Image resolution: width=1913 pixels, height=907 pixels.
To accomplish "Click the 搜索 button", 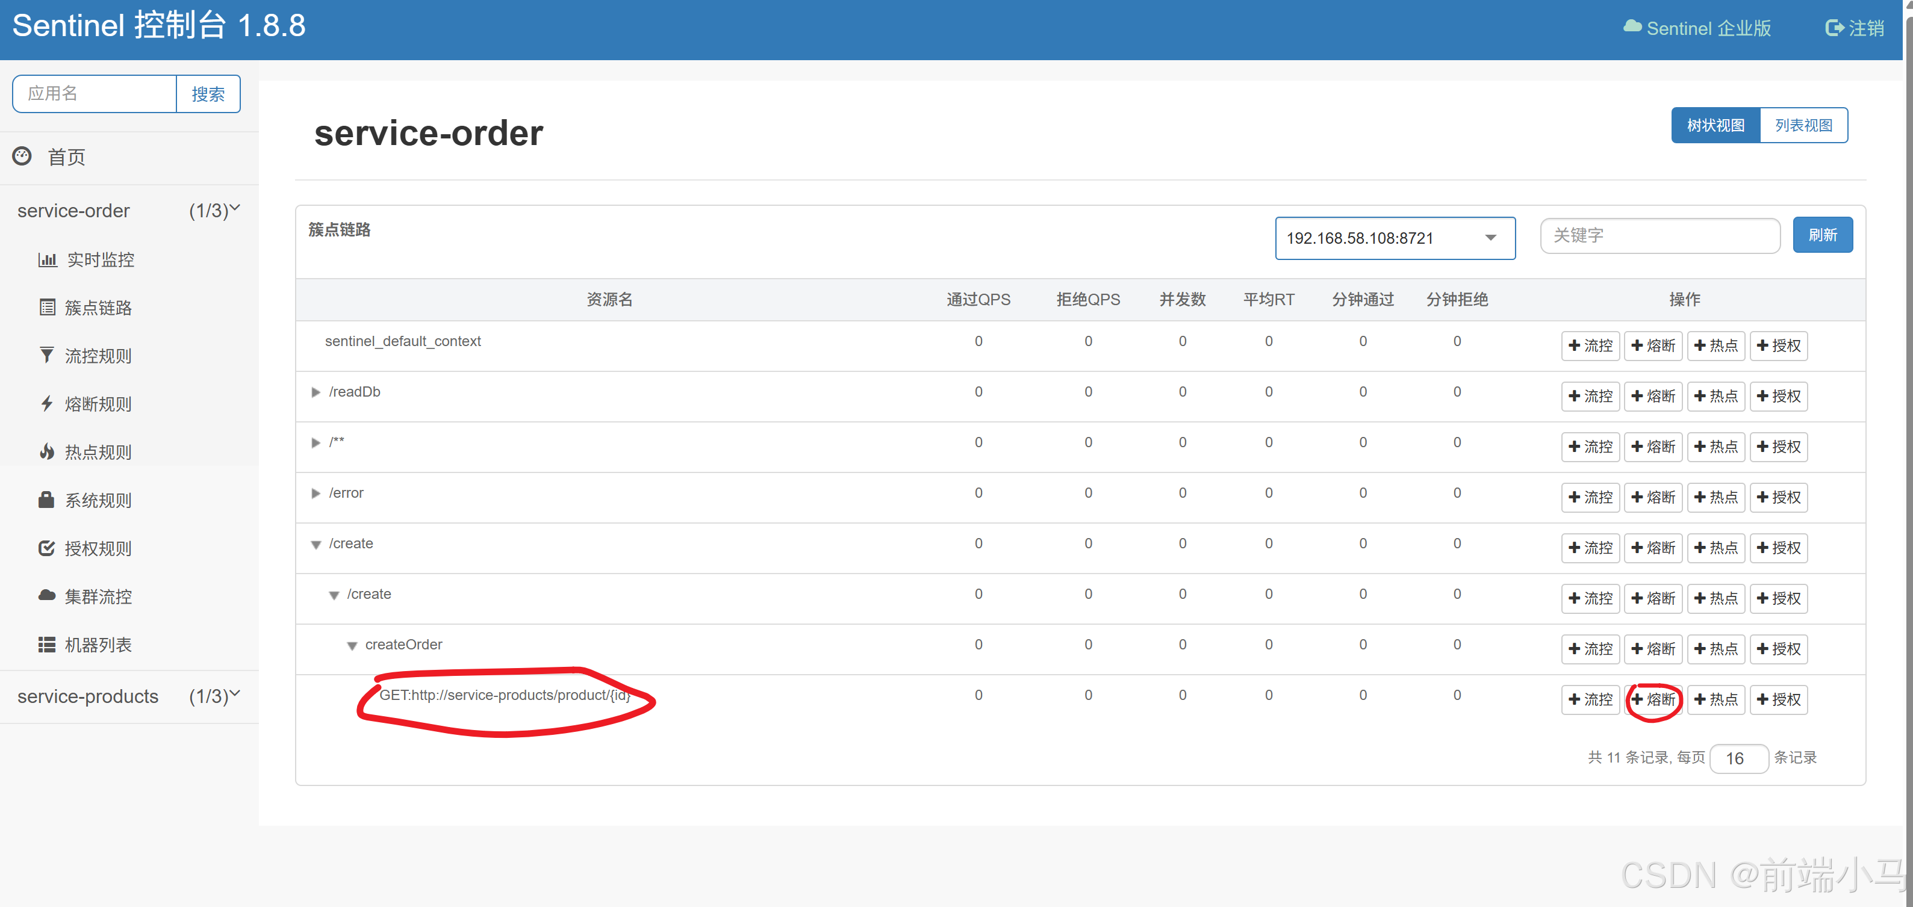I will [208, 94].
